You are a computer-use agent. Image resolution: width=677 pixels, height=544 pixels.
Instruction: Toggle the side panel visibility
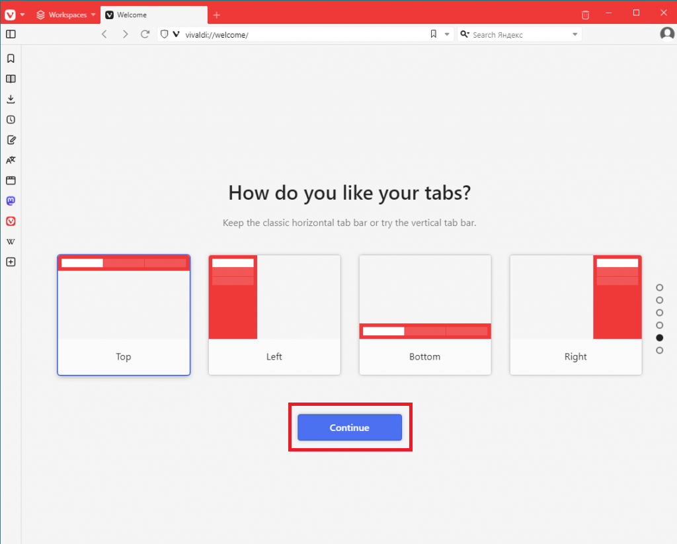[x=11, y=34]
